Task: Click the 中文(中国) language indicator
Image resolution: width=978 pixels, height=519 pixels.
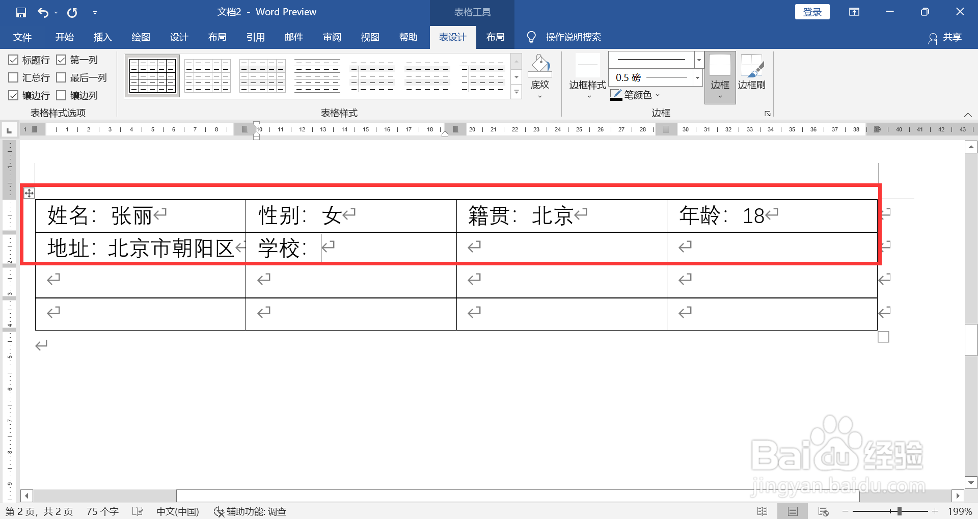Action: click(178, 511)
